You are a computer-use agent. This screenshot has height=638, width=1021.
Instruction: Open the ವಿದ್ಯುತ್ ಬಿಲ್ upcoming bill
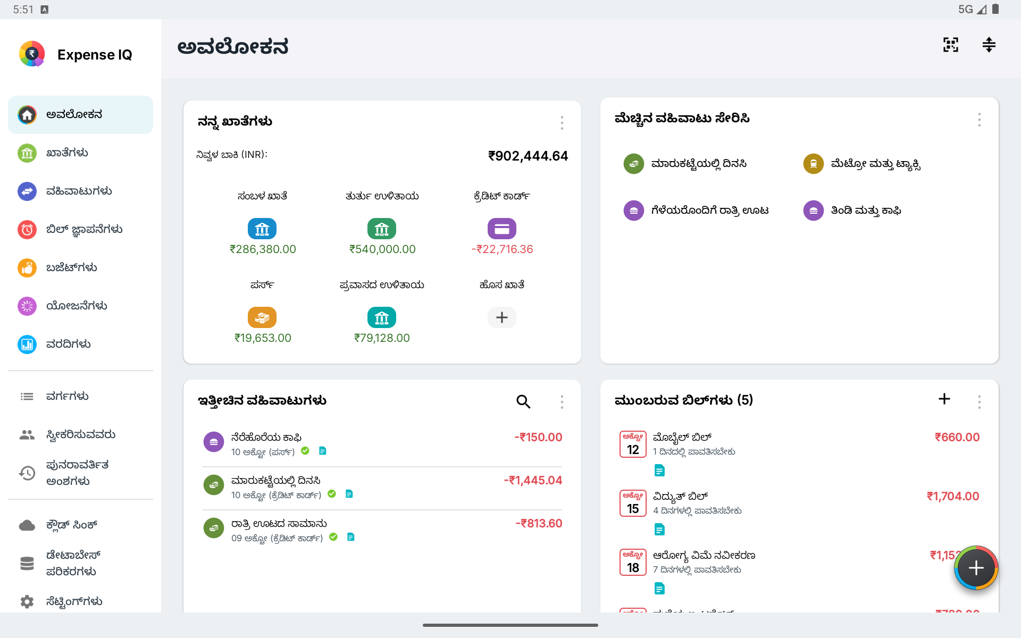point(799,513)
